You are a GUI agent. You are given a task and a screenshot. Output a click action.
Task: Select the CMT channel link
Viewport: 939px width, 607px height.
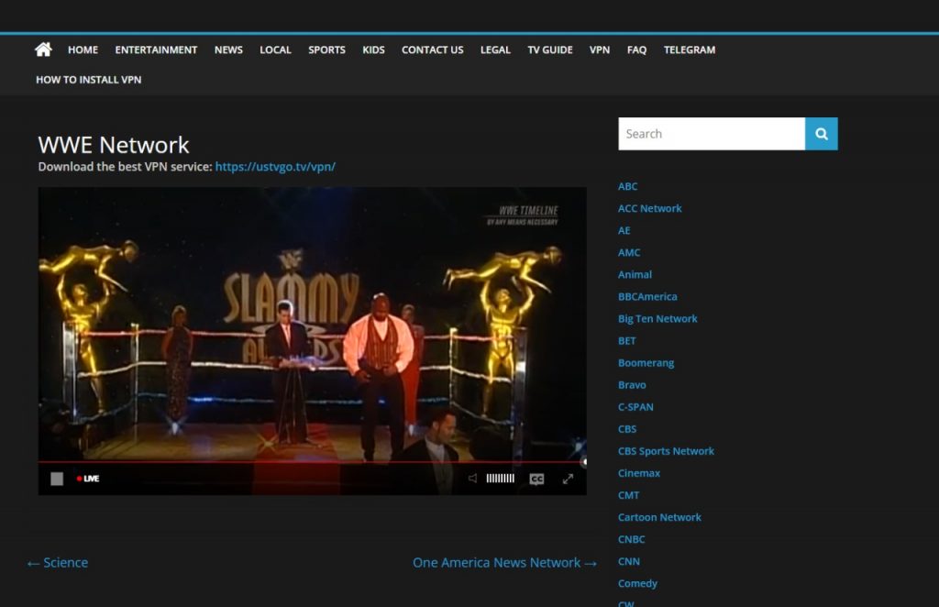(628, 495)
